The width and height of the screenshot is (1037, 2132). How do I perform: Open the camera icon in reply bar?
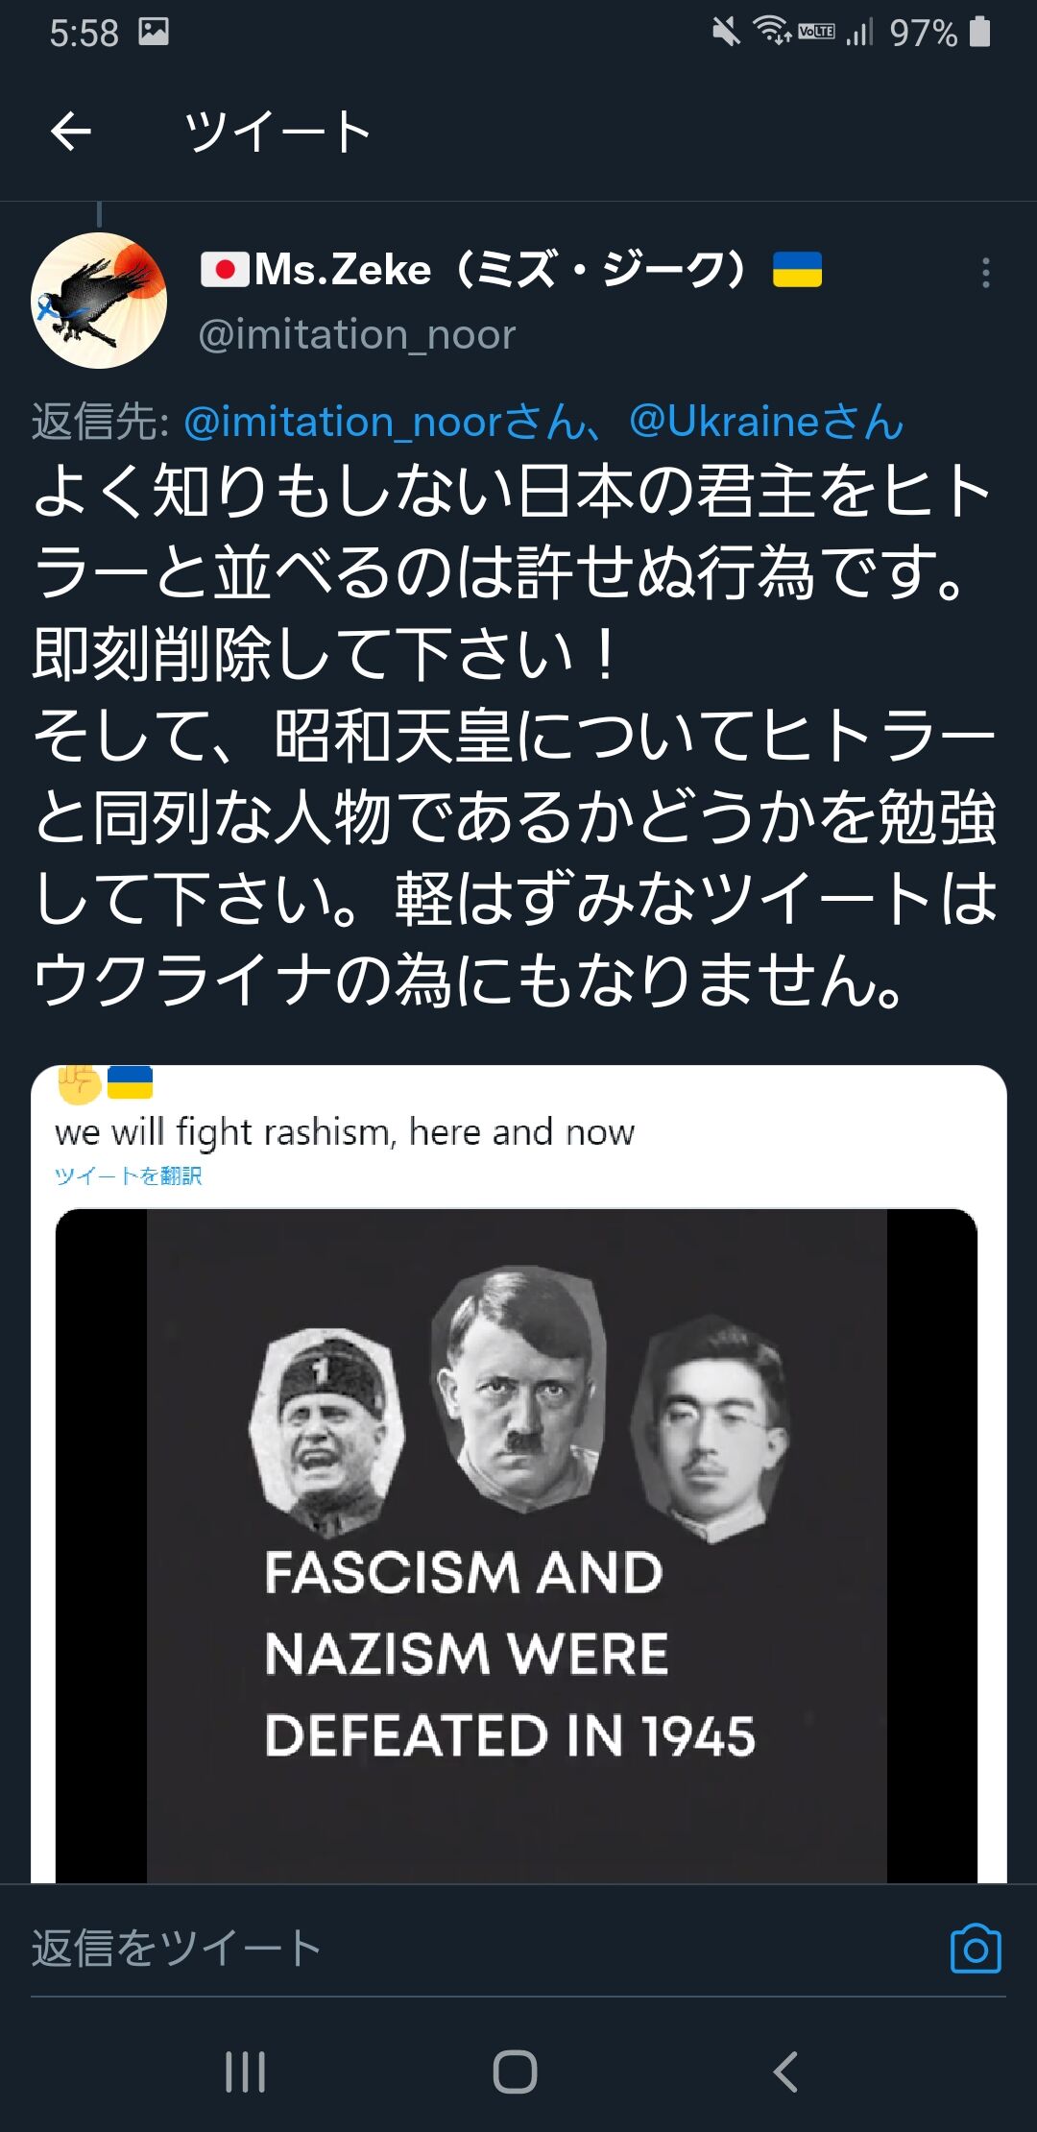(975, 1949)
